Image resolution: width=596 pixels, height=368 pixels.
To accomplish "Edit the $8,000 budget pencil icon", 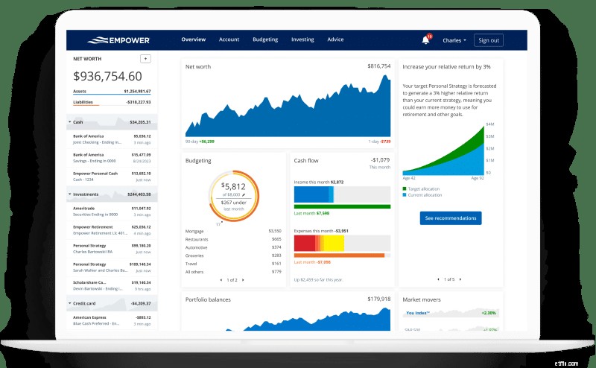I will coord(244,195).
